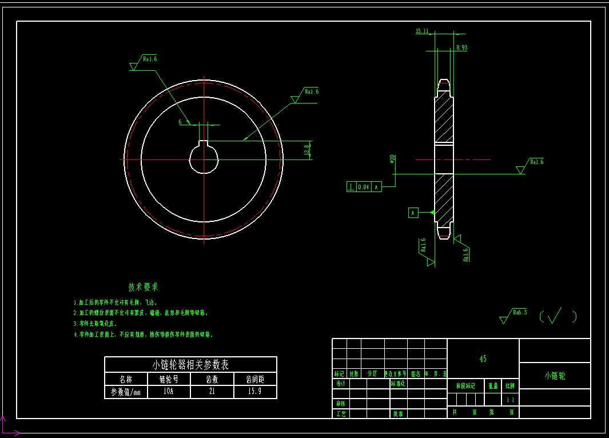609x438 pixels.
Task: Select the table title "小链轮器相关参数表"
Action: [x=190, y=365]
